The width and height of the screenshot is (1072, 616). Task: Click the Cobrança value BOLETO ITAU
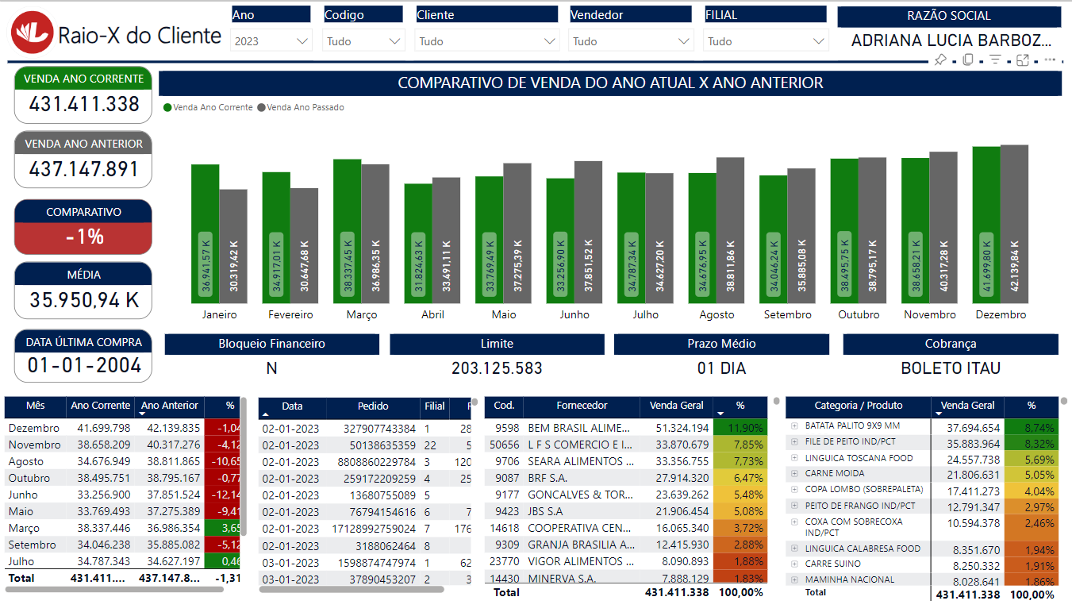[x=951, y=368]
